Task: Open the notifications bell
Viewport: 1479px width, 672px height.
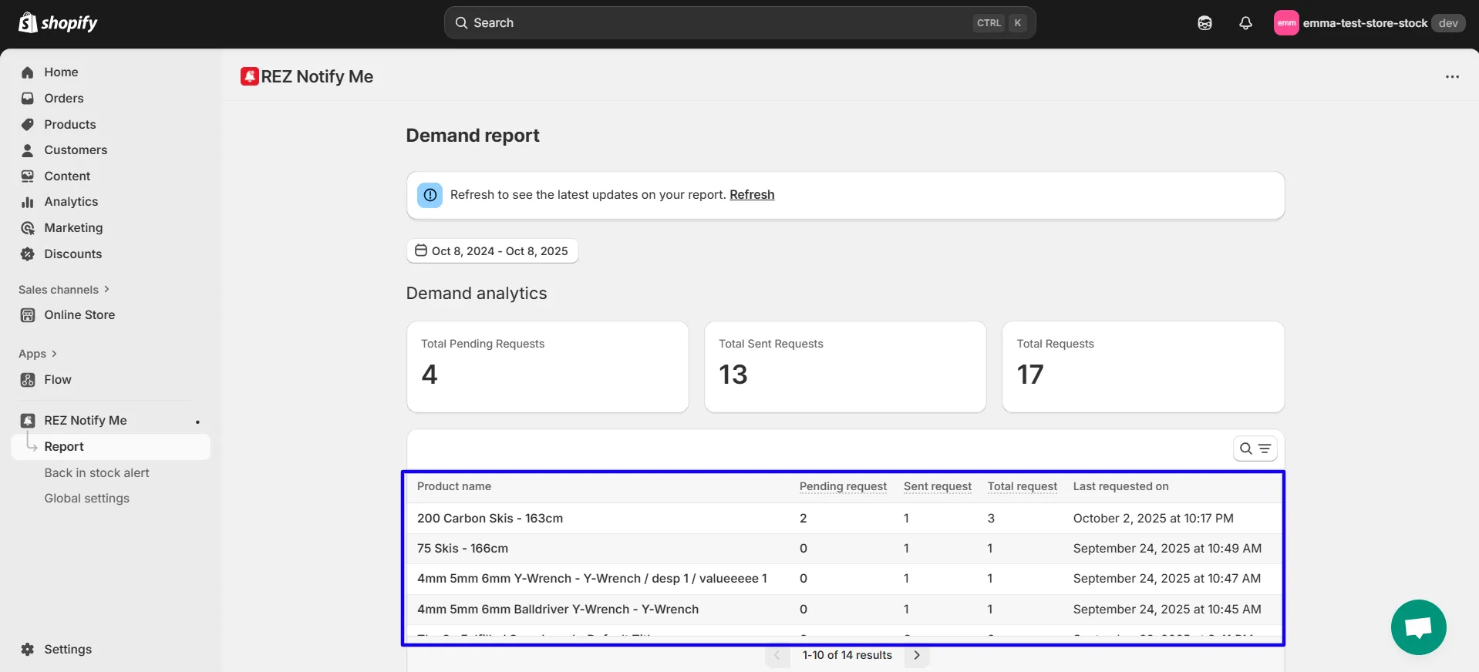Action: (1245, 23)
